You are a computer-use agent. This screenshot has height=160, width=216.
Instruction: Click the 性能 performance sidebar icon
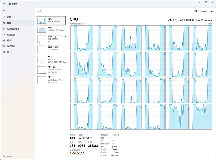[4, 23]
